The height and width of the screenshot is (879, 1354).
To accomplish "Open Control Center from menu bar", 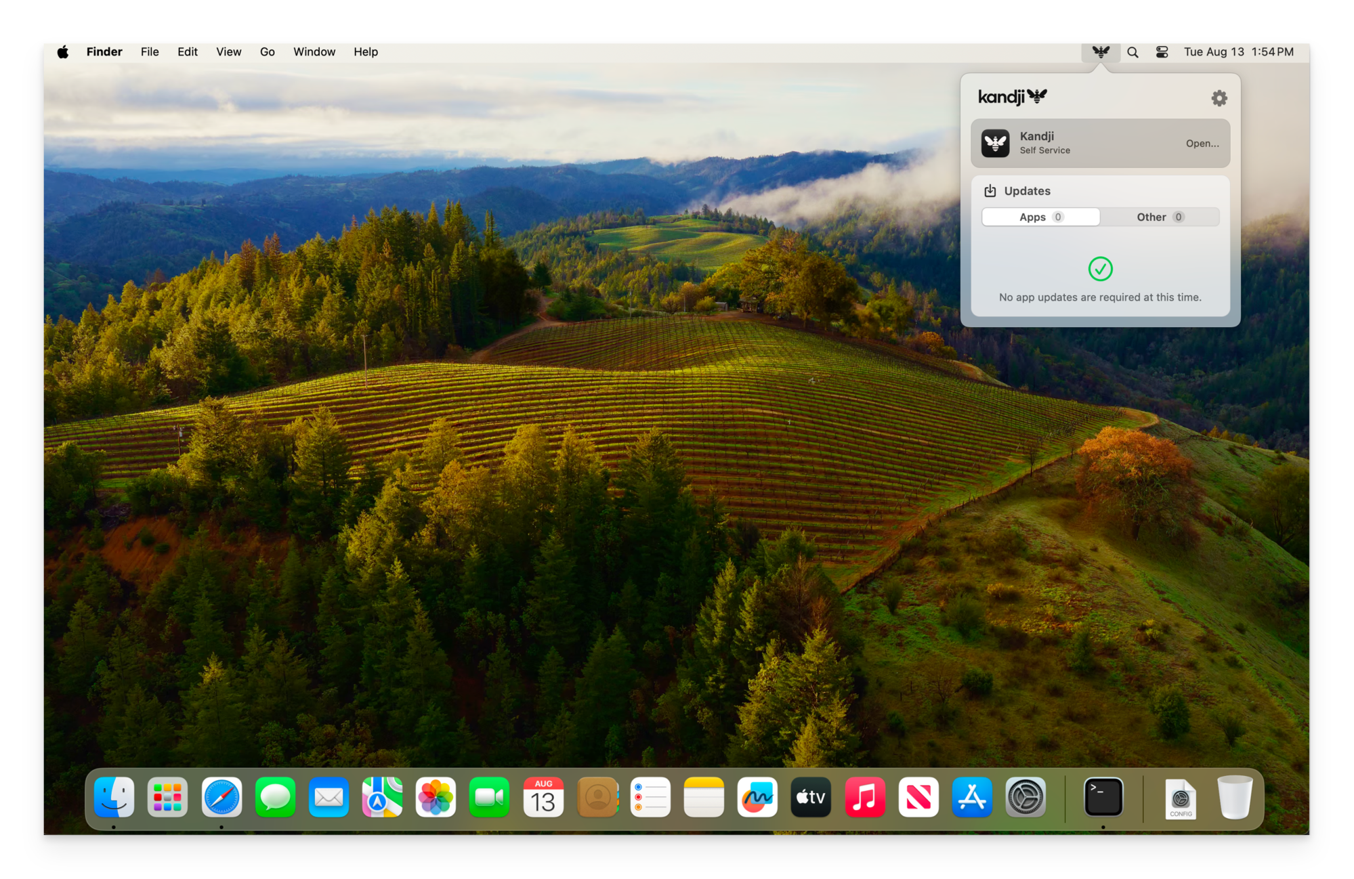I will (x=1162, y=52).
